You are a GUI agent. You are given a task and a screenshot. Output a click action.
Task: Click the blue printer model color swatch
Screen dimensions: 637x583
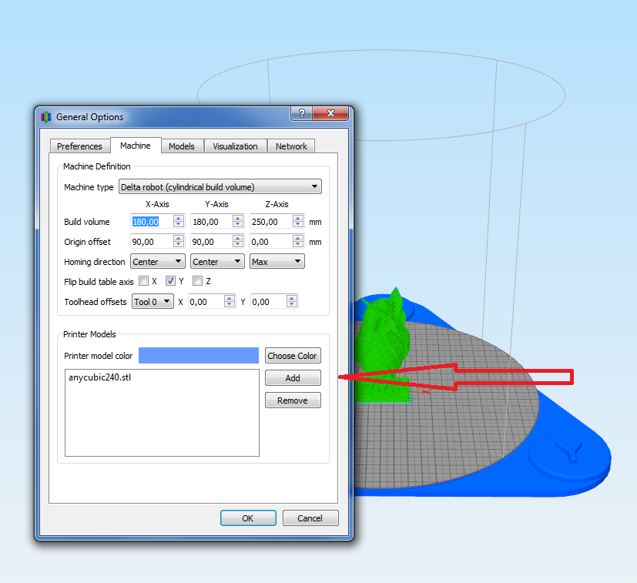pyautogui.click(x=199, y=356)
